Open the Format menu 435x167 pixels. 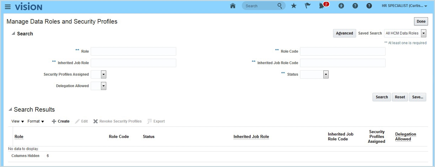tap(36, 121)
